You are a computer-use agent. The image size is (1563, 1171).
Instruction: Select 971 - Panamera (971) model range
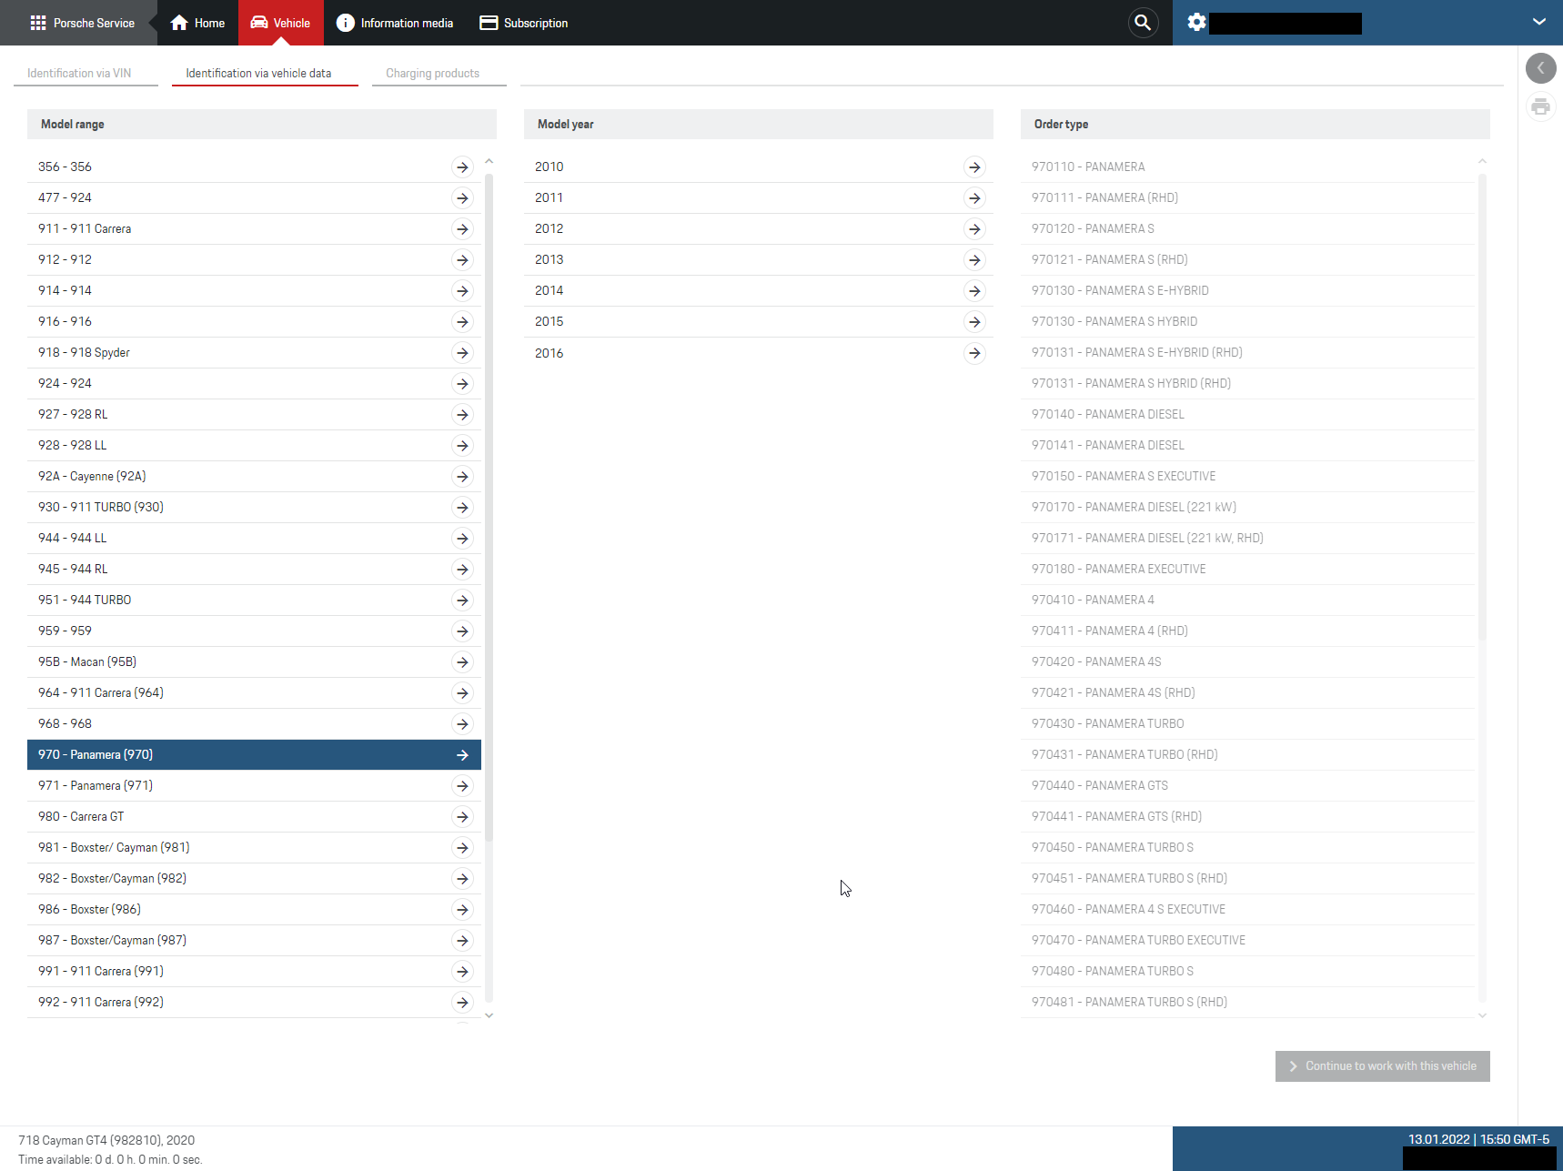pos(96,786)
